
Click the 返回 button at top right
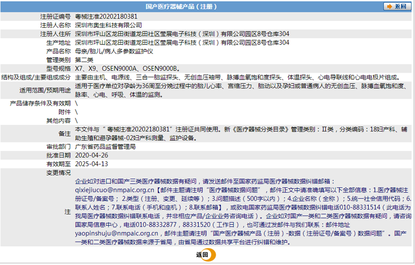[396, 6]
